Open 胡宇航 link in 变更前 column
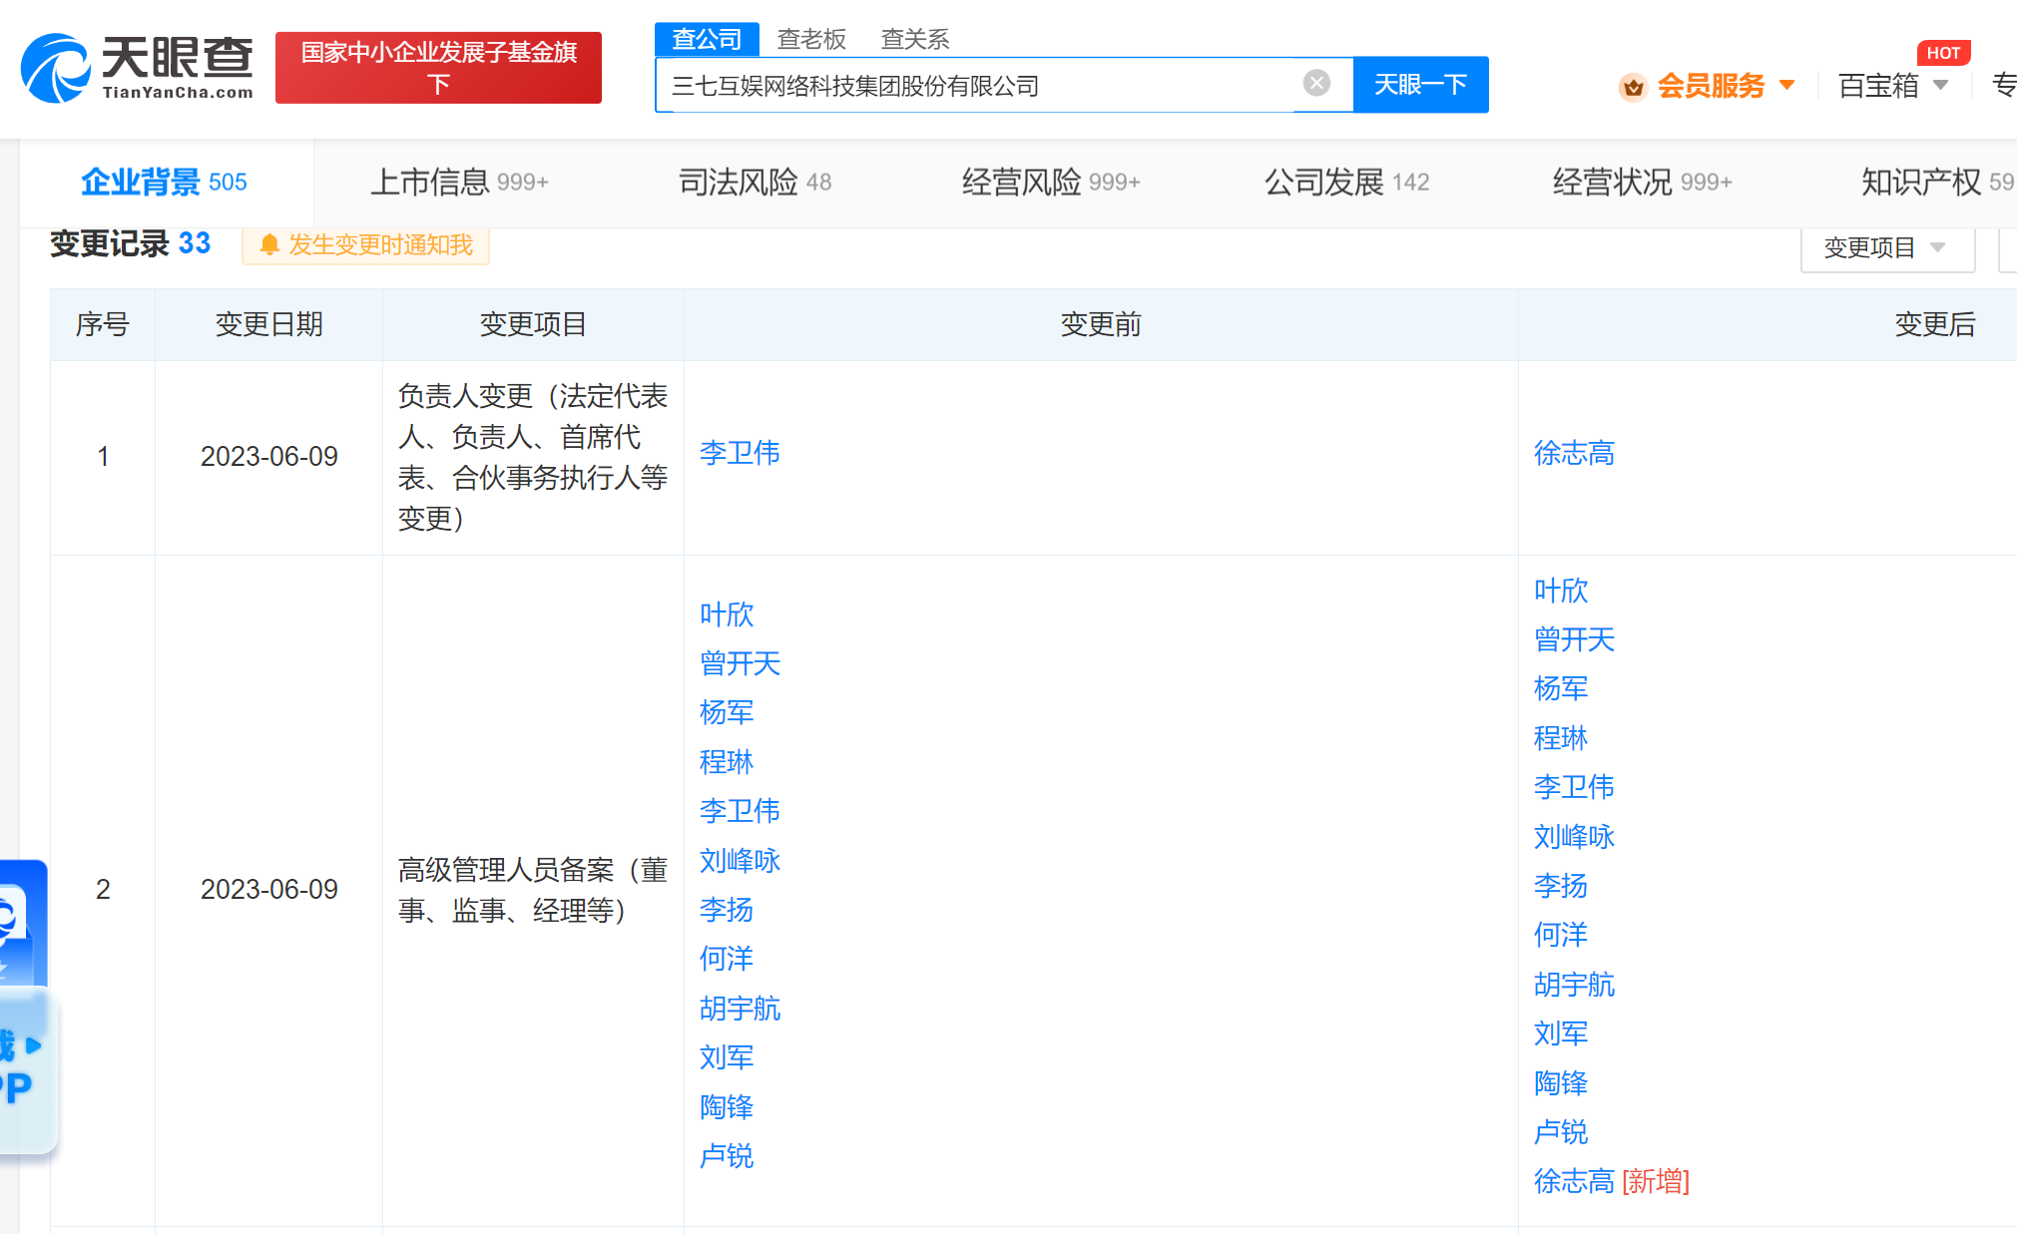This screenshot has width=2017, height=1234. tap(740, 1009)
